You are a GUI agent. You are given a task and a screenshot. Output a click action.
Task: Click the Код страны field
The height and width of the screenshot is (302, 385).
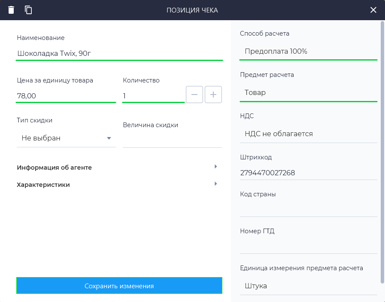pos(308,210)
